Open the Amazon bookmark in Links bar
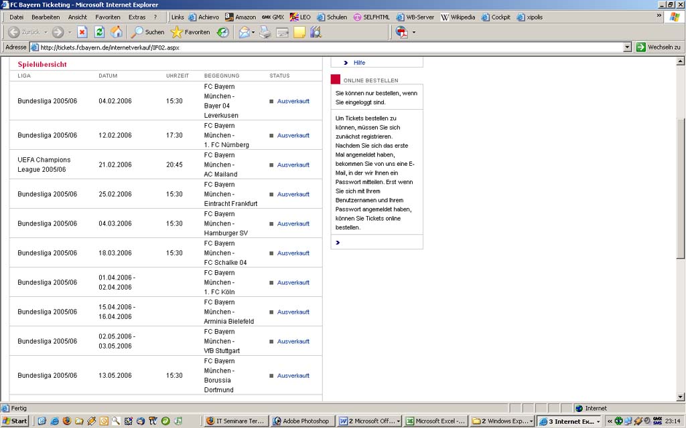 pos(241,17)
